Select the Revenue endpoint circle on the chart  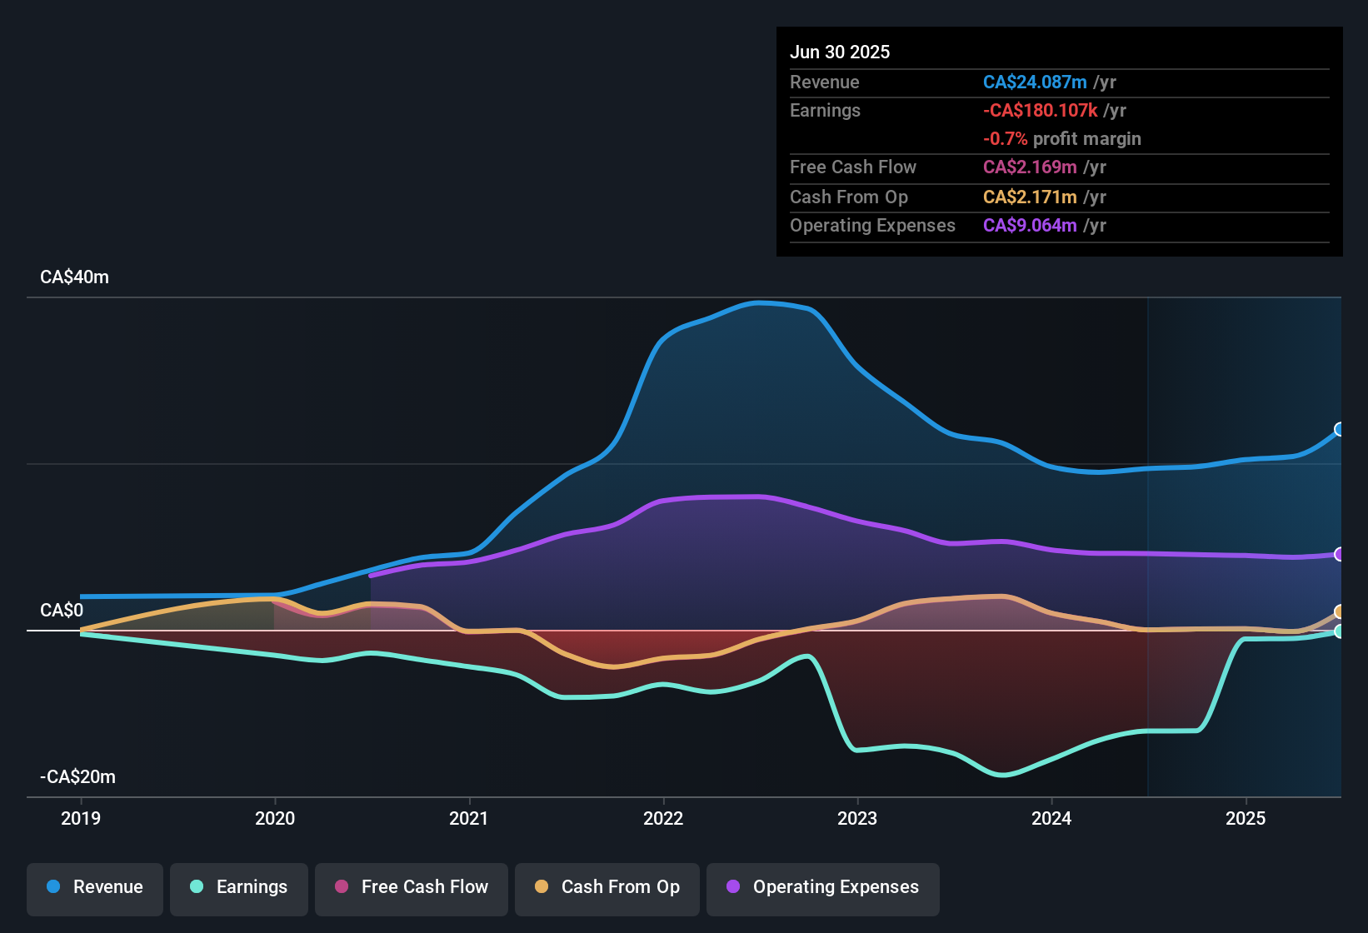(1339, 430)
